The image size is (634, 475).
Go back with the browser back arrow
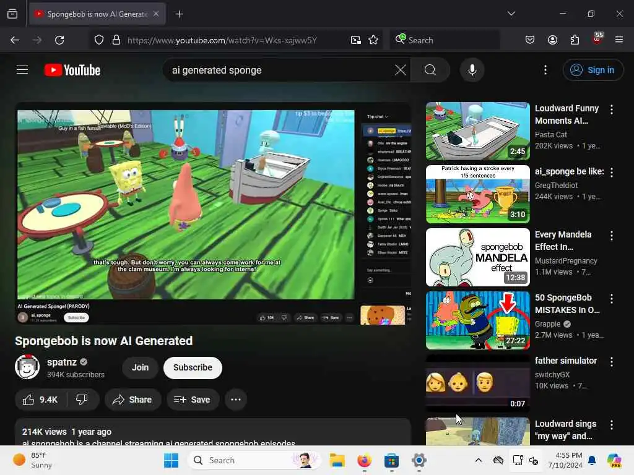pos(15,40)
